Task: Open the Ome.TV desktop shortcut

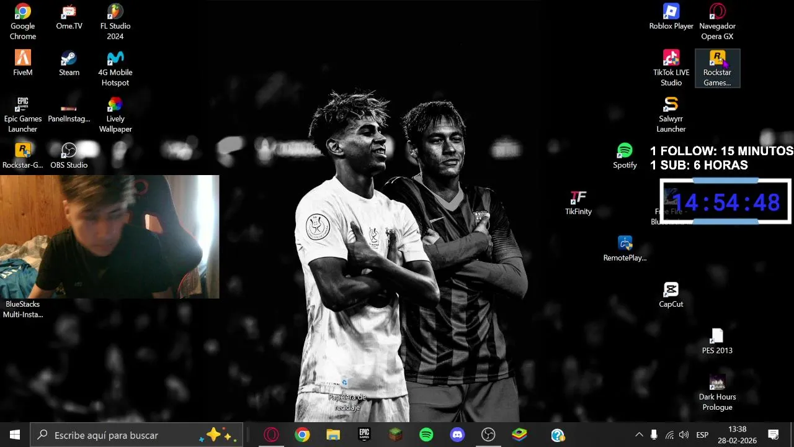Action: [69, 17]
